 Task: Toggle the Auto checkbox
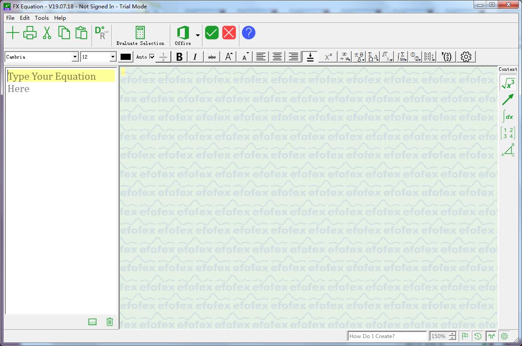click(152, 57)
